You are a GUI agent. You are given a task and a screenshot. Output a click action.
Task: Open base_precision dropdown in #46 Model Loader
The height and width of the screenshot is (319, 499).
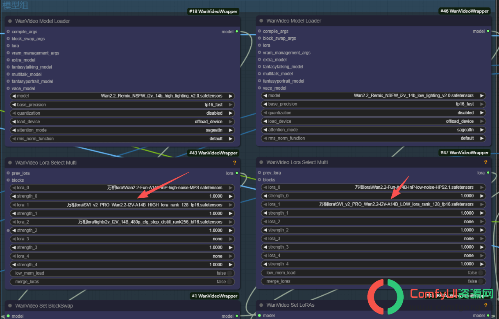pos(374,104)
